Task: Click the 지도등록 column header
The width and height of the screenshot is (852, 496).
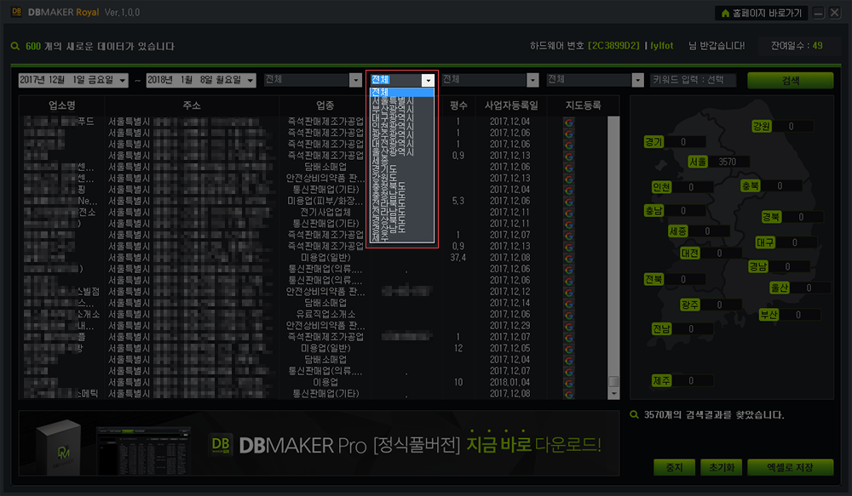Action: pyautogui.click(x=583, y=105)
